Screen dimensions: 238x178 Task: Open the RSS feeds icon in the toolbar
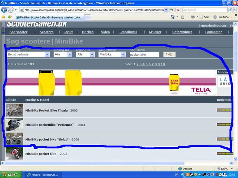pyautogui.click(x=182, y=17)
